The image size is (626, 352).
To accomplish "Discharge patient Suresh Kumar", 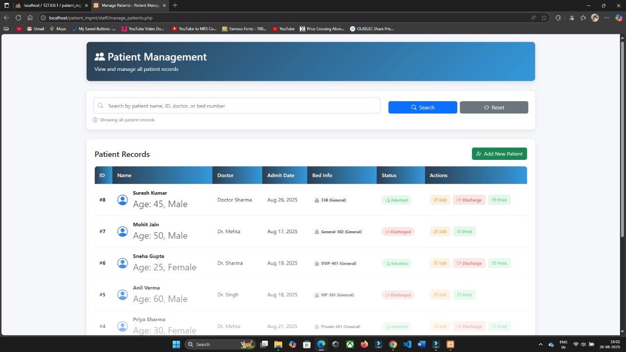I will point(469,200).
